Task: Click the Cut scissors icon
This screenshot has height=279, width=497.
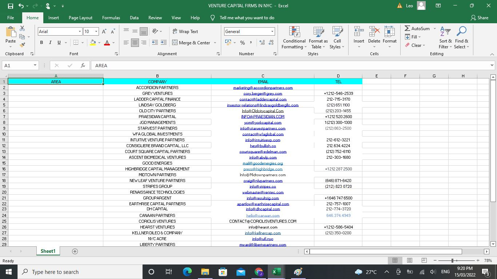Action: point(22,28)
